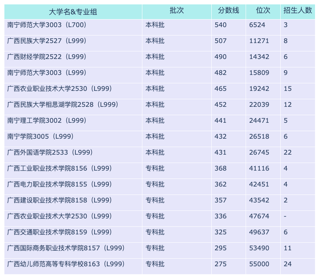The height and width of the screenshot is (279, 319).
Task: Click enrollment count 12
Action: click(287, 104)
